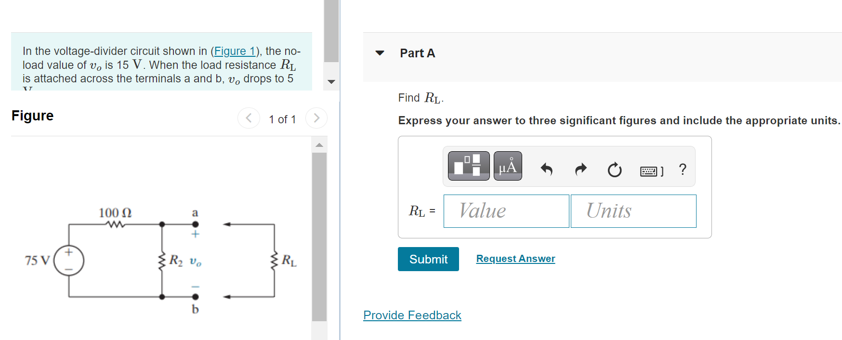The width and height of the screenshot is (842, 340).
Task: Open Figure 1 from the problem statement
Action: (235, 51)
